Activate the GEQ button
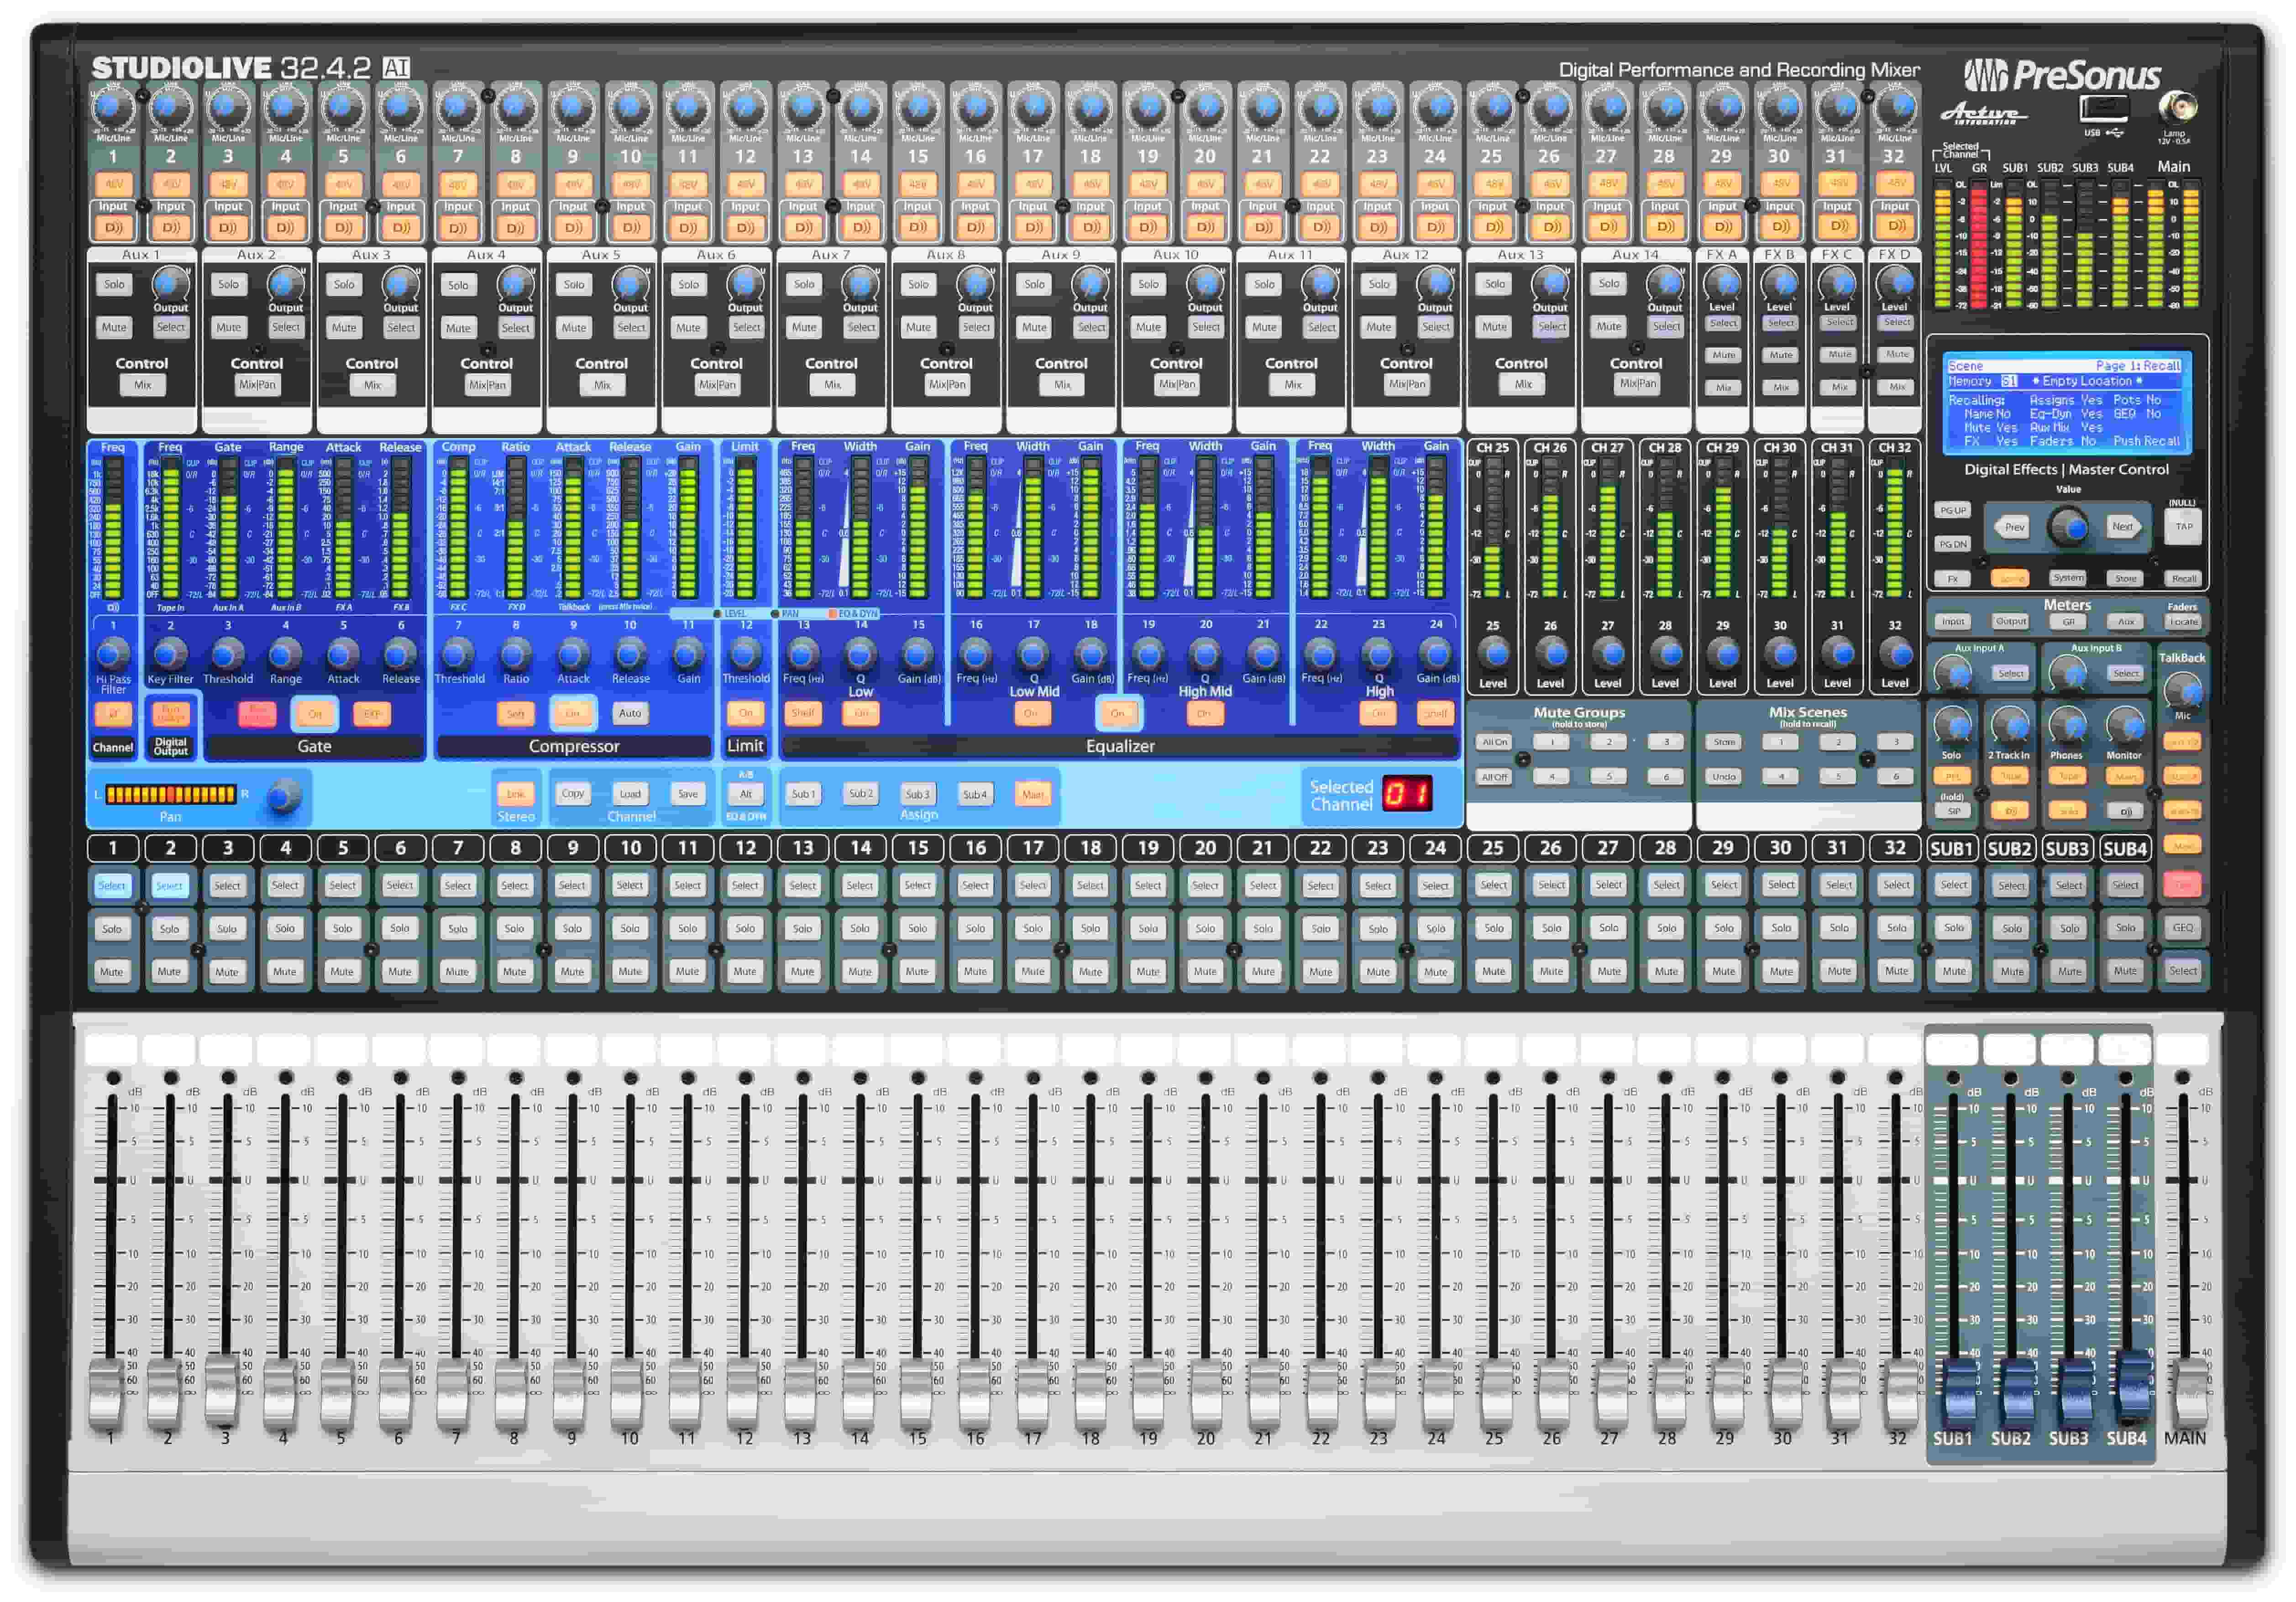 2183,928
